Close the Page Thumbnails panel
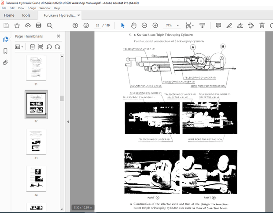This screenshot has width=273, height=213. coord(59,36)
